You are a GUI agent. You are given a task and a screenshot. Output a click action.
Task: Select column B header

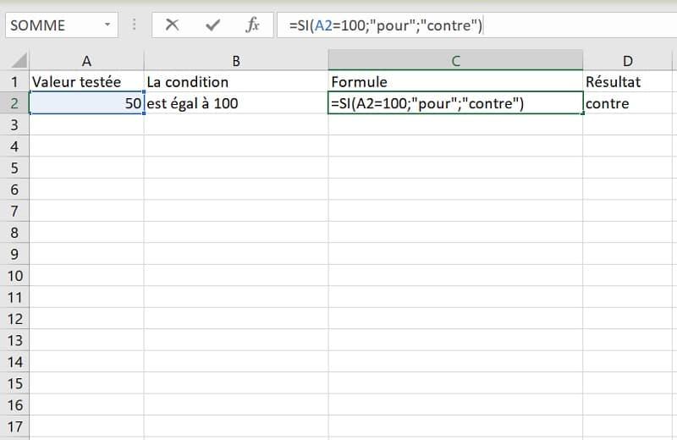(x=236, y=60)
